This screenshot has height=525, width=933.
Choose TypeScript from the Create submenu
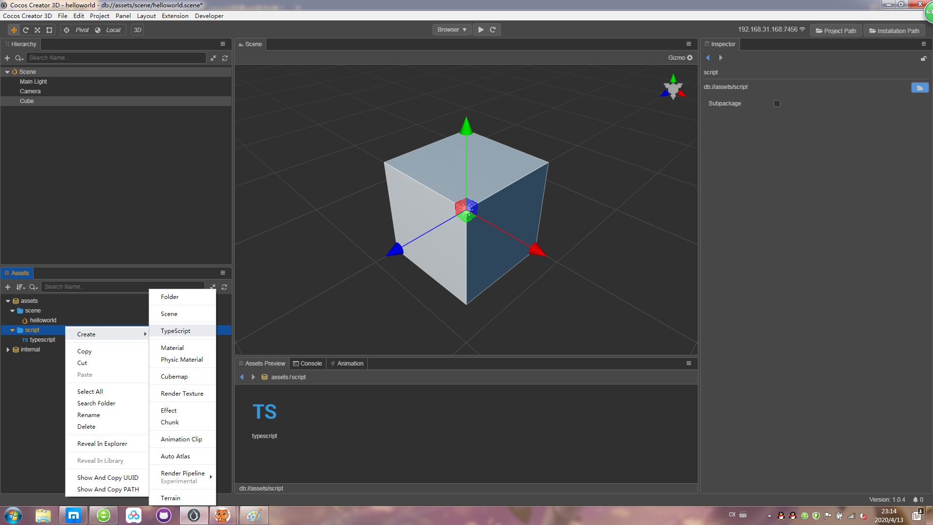(x=176, y=331)
